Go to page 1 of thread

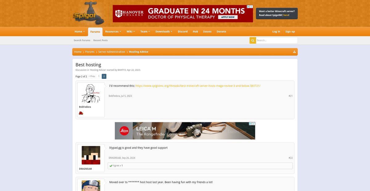(x=99, y=76)
